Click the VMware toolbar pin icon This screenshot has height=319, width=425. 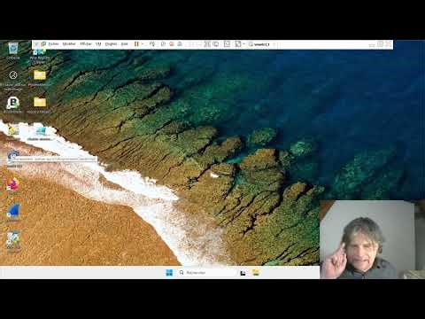tap(36, 44)
